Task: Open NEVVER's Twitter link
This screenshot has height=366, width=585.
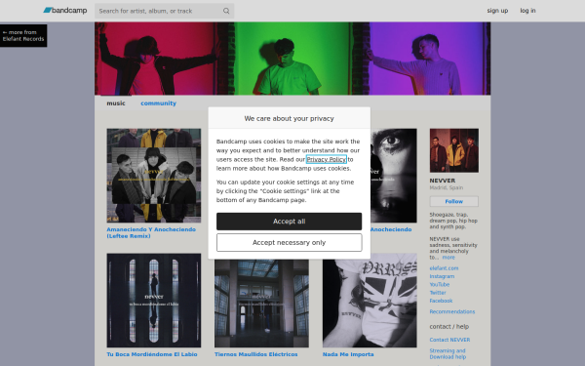Action: pyautogui.click(x=438, y=293)
